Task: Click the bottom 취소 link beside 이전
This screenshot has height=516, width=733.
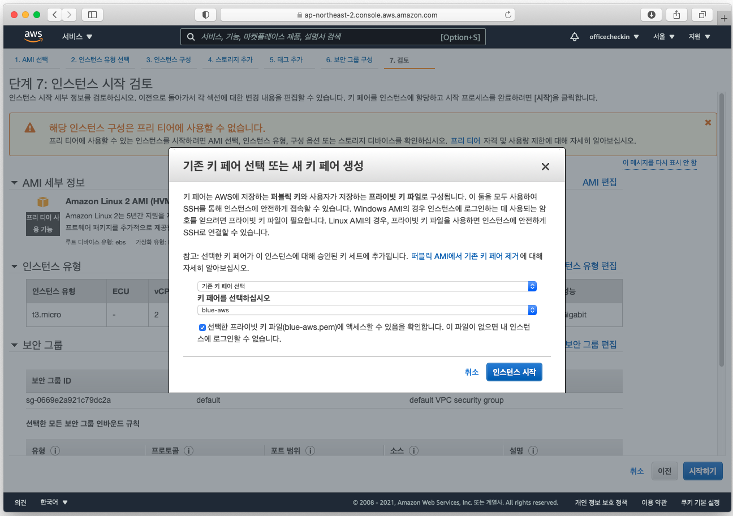Action: coord(637,471)
